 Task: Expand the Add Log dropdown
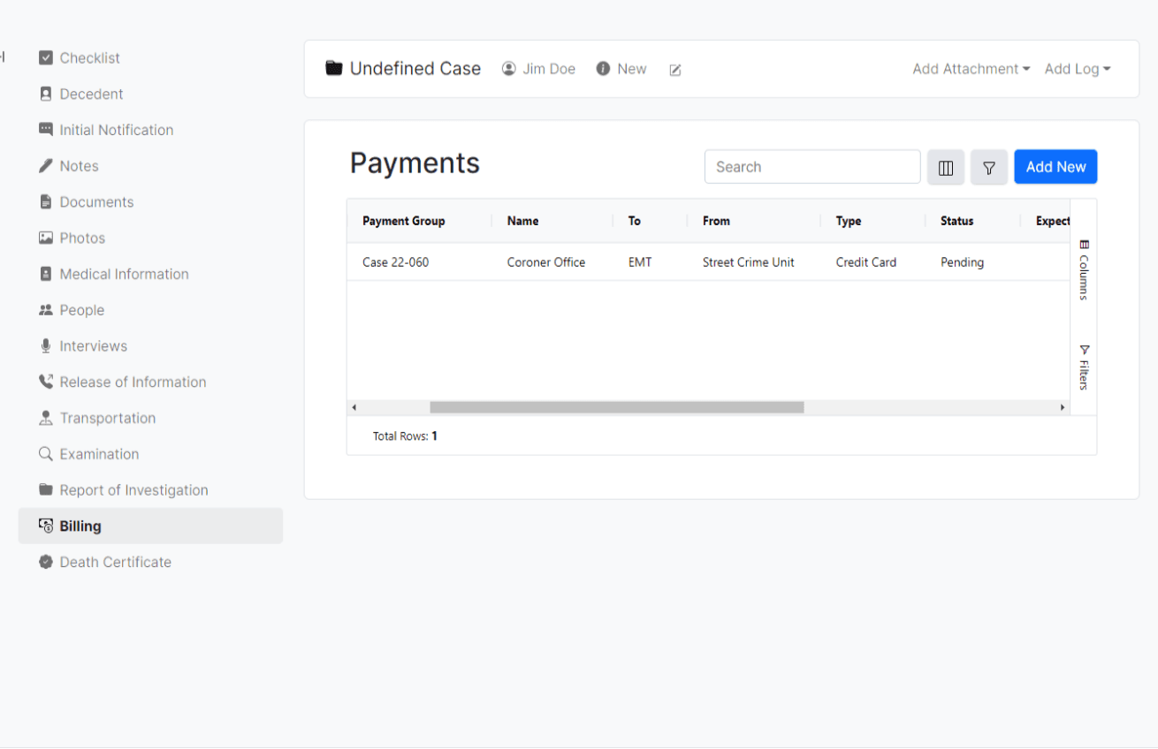click(1077, 69)
